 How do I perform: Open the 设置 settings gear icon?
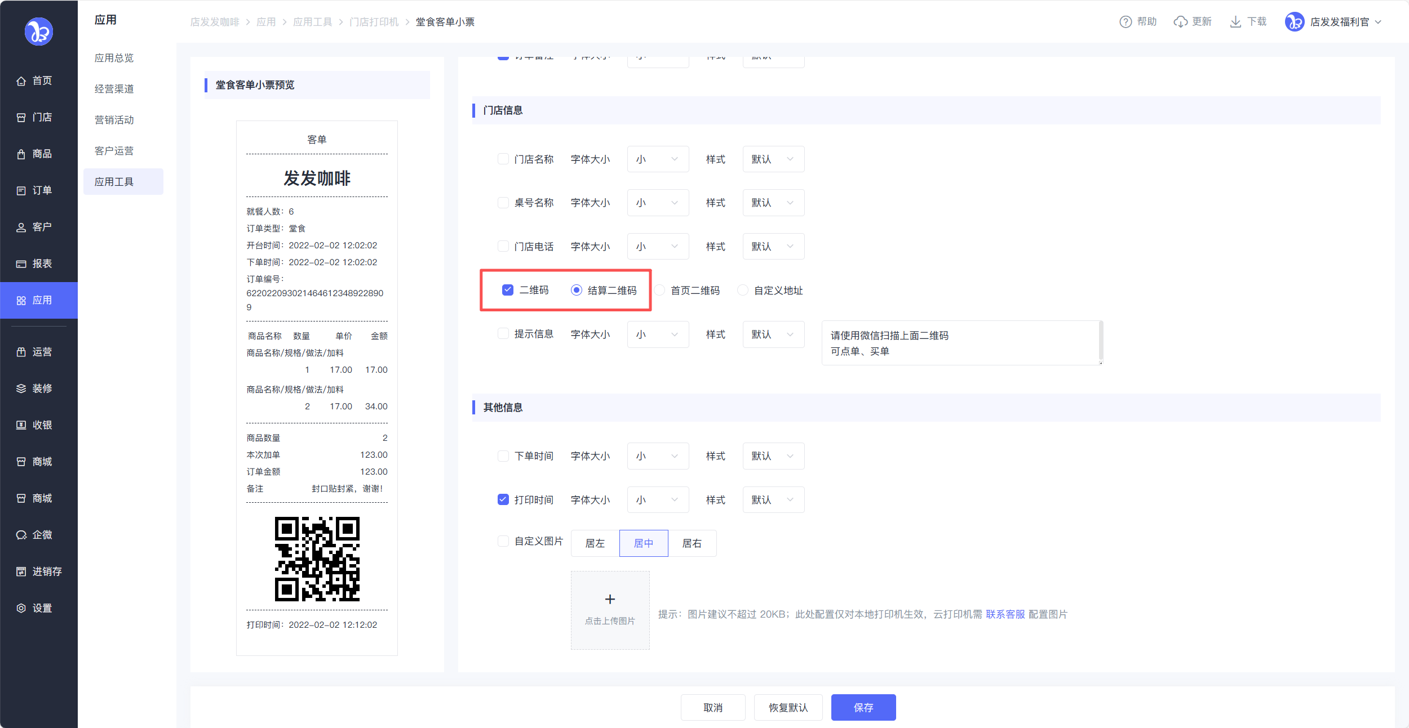21,608
